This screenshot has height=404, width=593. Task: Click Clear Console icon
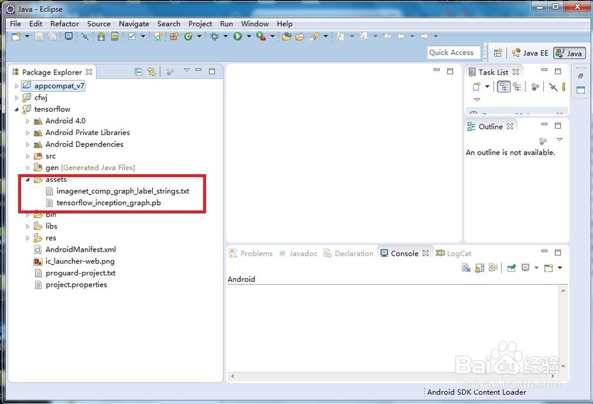pyautogui.click(x=466, y=268)
